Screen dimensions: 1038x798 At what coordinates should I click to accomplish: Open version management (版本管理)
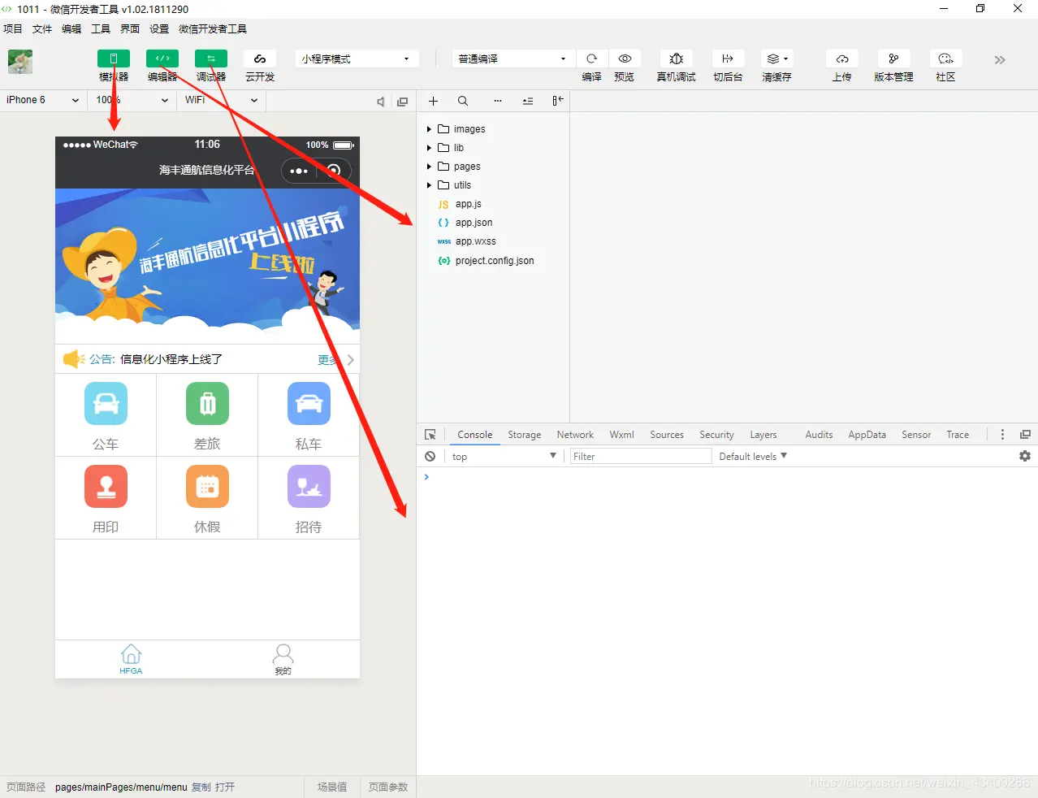click(893, 59)
